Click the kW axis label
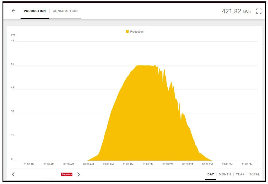Viewport: 268px width, 184px height. (13, 35)
